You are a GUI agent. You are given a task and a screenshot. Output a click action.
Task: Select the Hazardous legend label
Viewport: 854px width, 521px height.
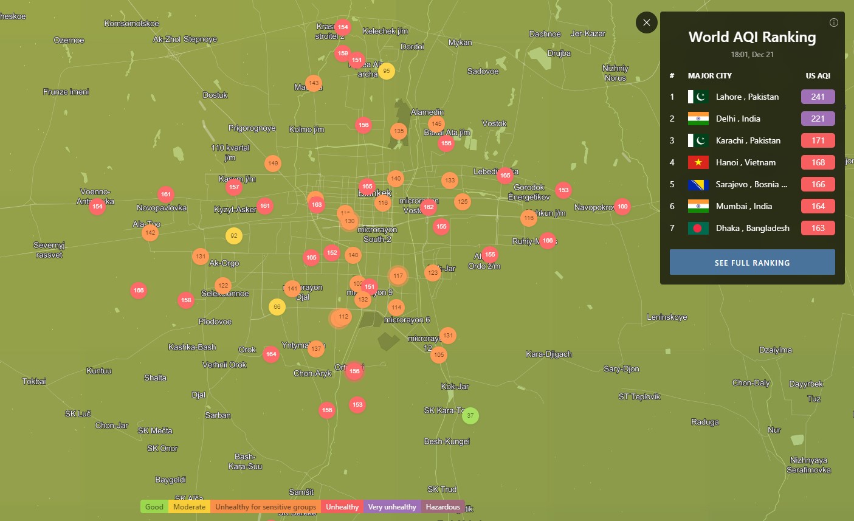click(442, 507)
